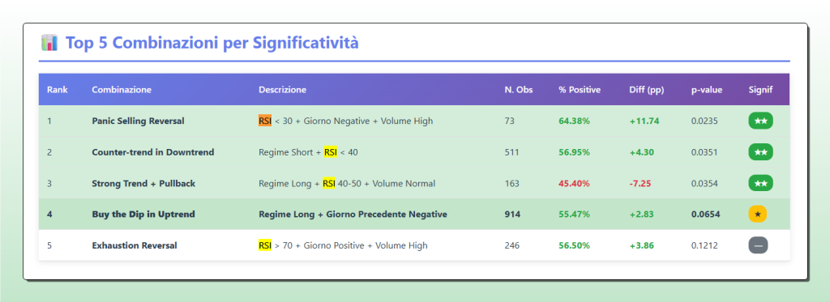Viewport: 830px width, 302px height.
Task: Select the Strong Trend + Pullback name
Action: click(143, 184)
